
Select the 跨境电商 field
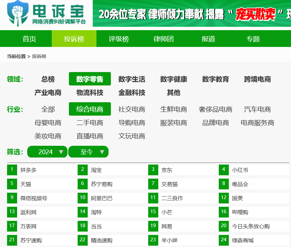click(x=257, y=79)
